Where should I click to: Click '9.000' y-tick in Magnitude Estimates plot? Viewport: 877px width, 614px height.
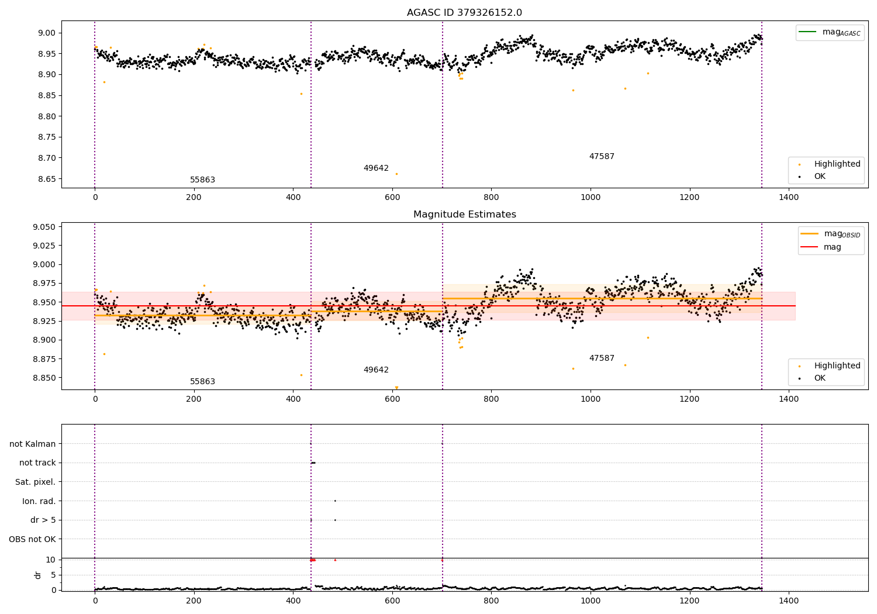pyautogui.click(x=44, y=265)
